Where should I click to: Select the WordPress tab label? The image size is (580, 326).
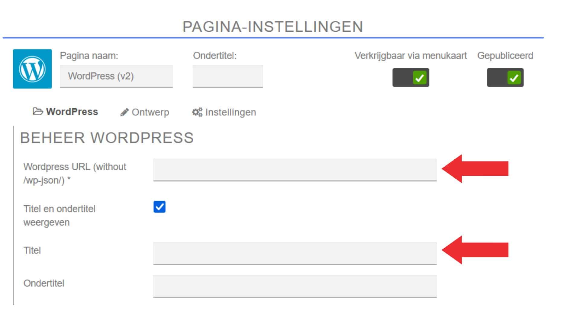click(72, 112)
